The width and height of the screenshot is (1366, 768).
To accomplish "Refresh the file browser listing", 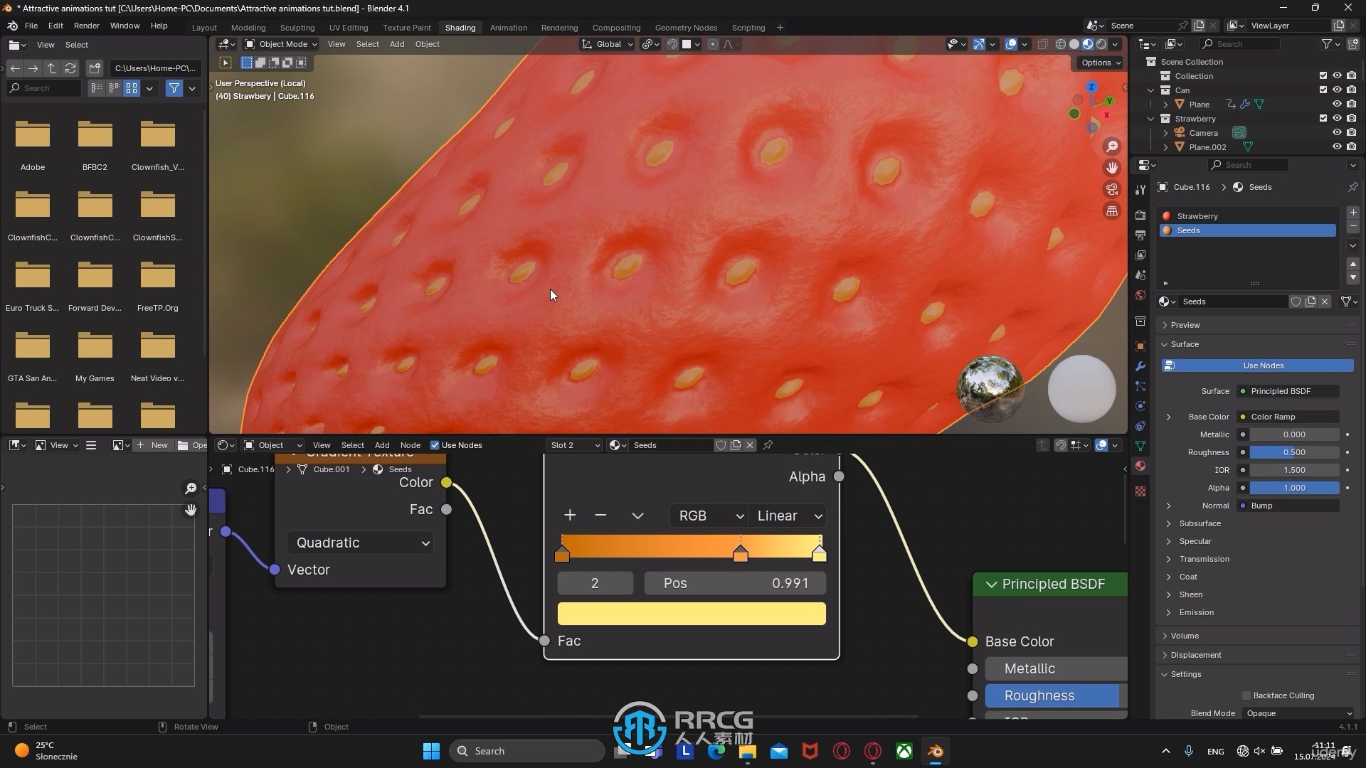I will (x=70, y=68).
